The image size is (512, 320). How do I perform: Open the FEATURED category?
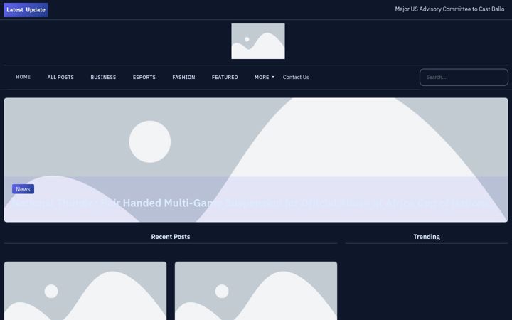tap(225, 77)
